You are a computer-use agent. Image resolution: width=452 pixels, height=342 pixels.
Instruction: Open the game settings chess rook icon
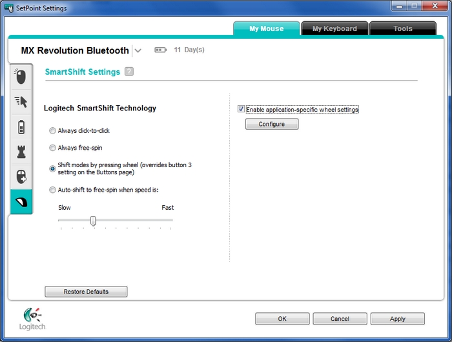(21, 151)
